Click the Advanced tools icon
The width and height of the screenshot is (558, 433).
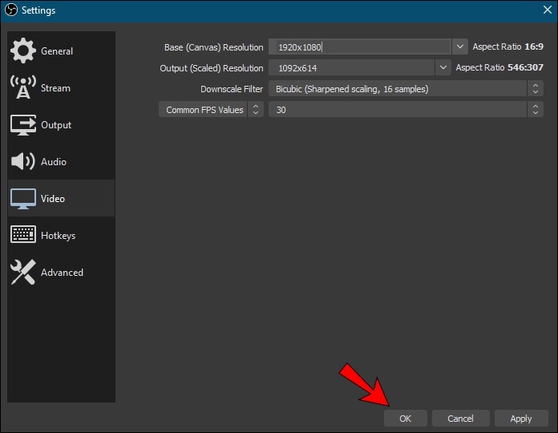[23, 272]
